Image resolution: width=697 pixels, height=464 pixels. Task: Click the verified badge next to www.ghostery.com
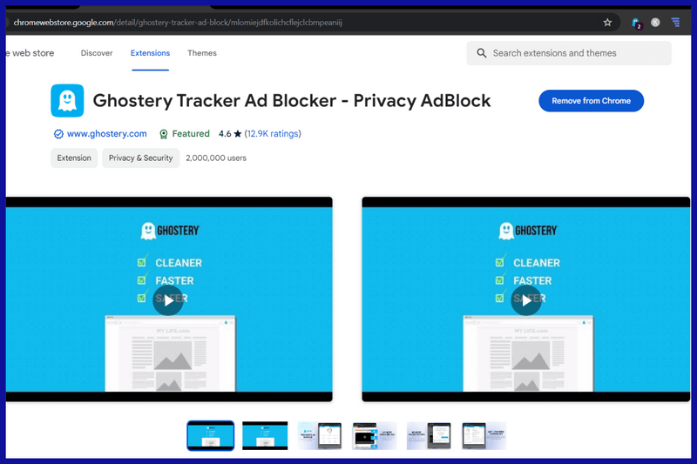click(58, 134)
